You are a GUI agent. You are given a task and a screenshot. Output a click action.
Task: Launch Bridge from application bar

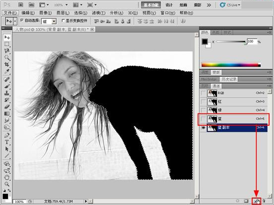coord(21,5)
